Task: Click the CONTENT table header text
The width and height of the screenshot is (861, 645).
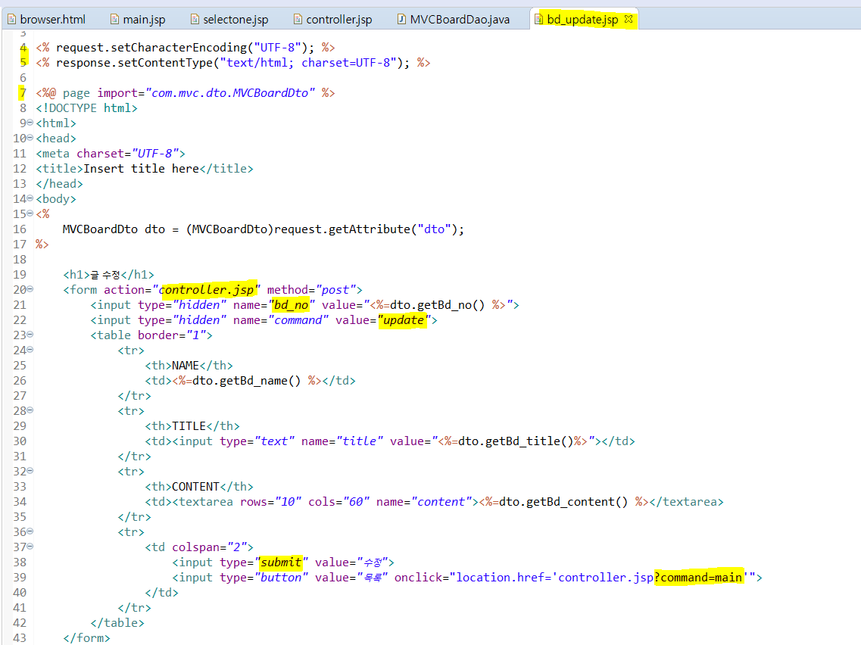Action: tap(195, 487)
